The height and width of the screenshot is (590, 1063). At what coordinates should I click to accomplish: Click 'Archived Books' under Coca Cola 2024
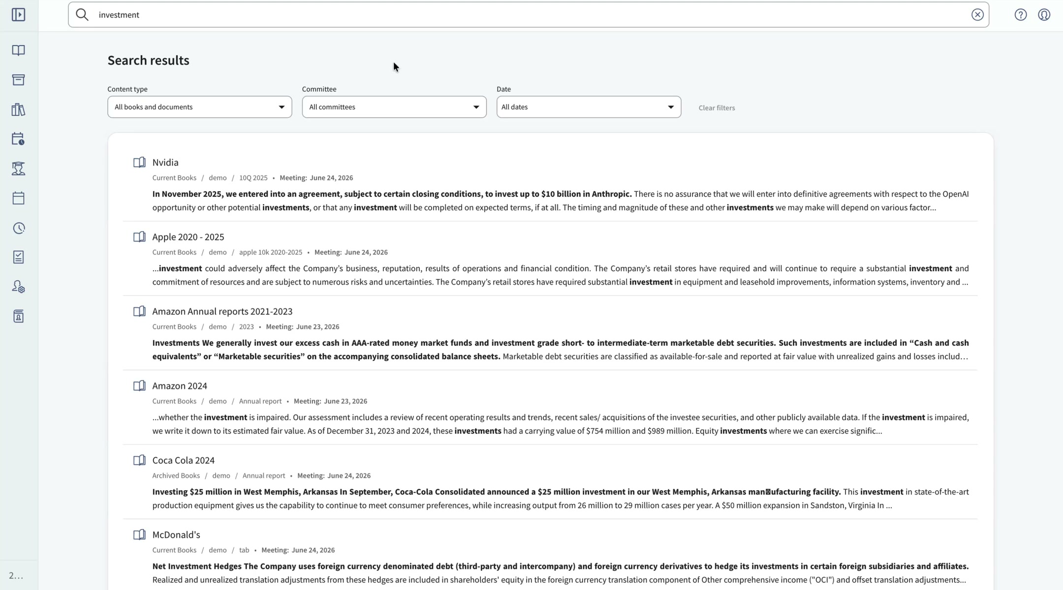click(x=176, y=476)
